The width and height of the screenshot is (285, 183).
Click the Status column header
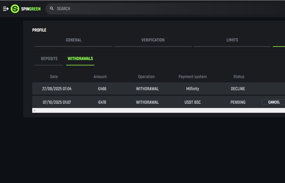point(239,77)
